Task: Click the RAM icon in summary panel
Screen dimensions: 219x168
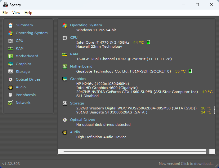Action: tap(65, 54)
